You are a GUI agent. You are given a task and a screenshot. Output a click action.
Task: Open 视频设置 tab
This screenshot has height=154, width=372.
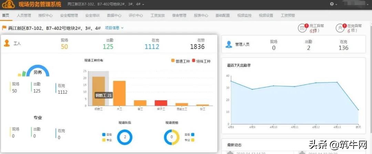point(266,16)
